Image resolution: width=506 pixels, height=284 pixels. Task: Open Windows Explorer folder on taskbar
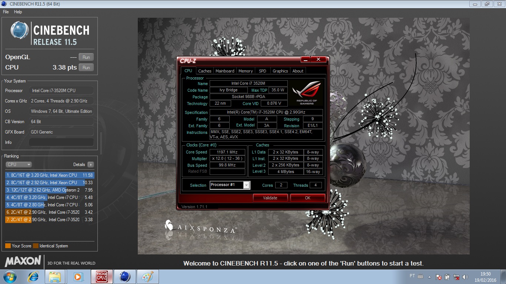click(55, 277)
